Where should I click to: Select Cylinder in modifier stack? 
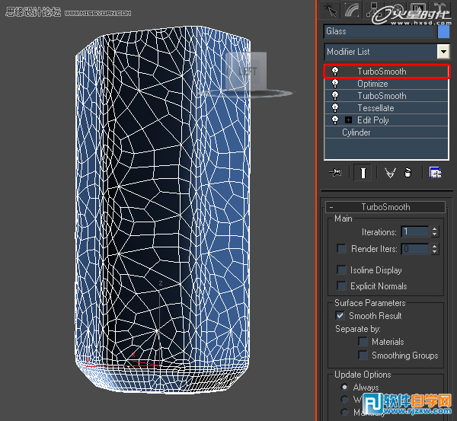coord(356,132)
